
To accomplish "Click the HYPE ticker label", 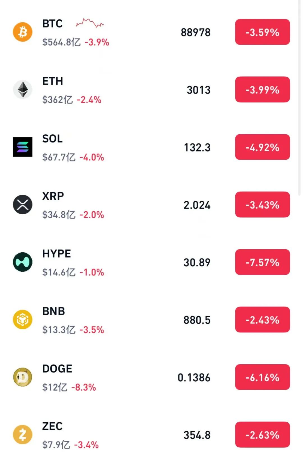I will [x=57, y=254].
